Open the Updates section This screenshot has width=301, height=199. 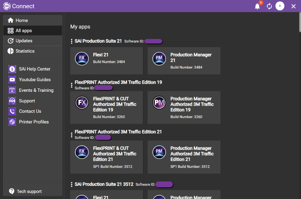[x=33, y=41]
